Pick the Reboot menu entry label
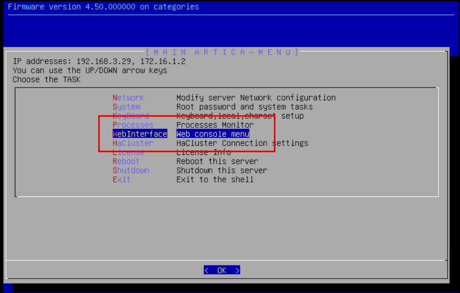The width and height of the screenshot is (460, 293). (x=126, y=161)
